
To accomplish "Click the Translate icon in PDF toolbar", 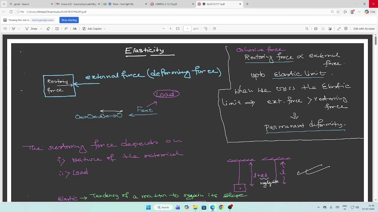I will click(75, 29).
